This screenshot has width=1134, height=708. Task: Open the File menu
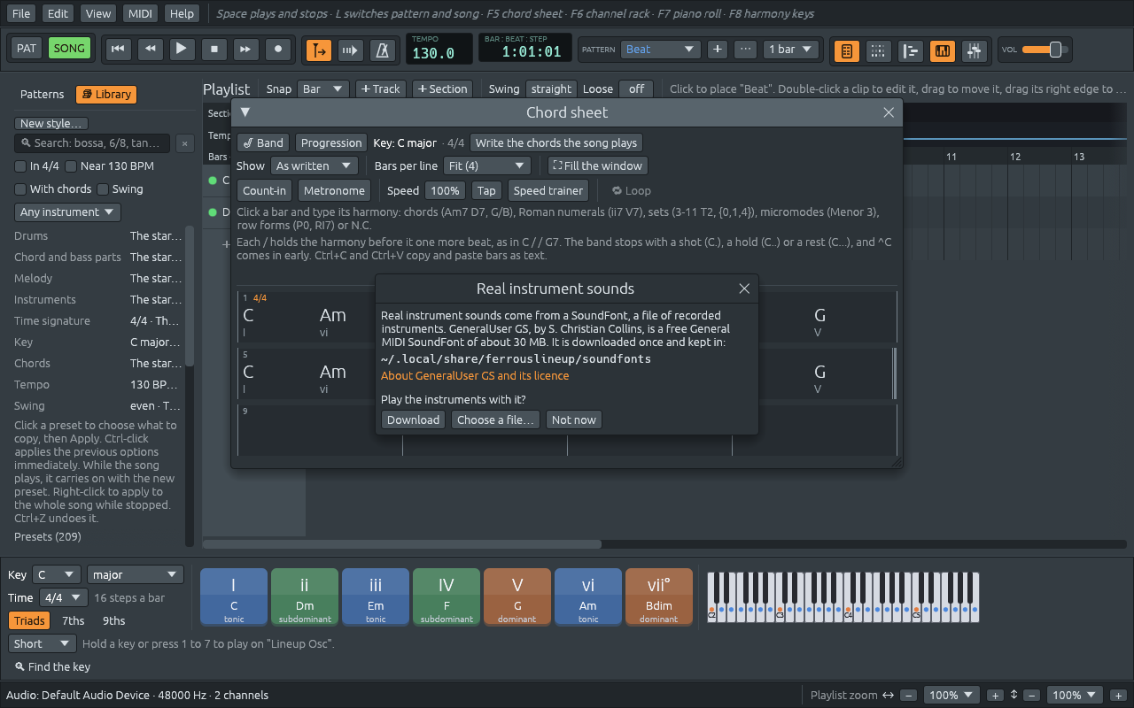pyautogui.click(x=22, y=14)
